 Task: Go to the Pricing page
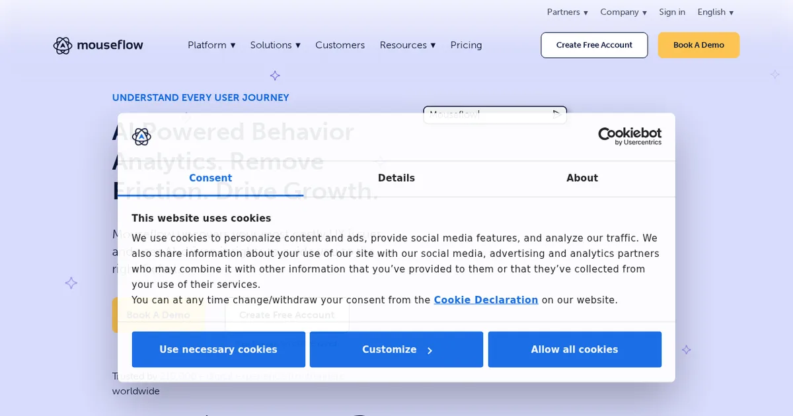(466, 45)
